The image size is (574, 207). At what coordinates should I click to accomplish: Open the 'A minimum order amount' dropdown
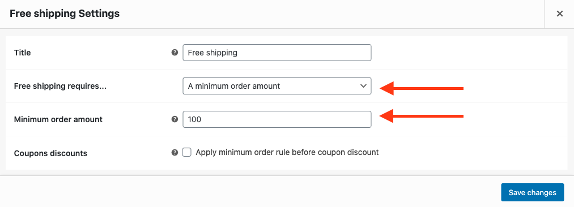(x=277, y=86)
